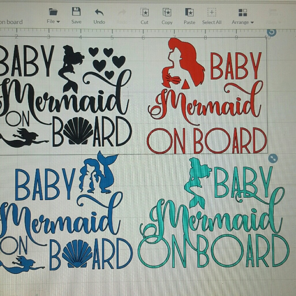Click the black hearts cluster graphic

click(107, 63)
